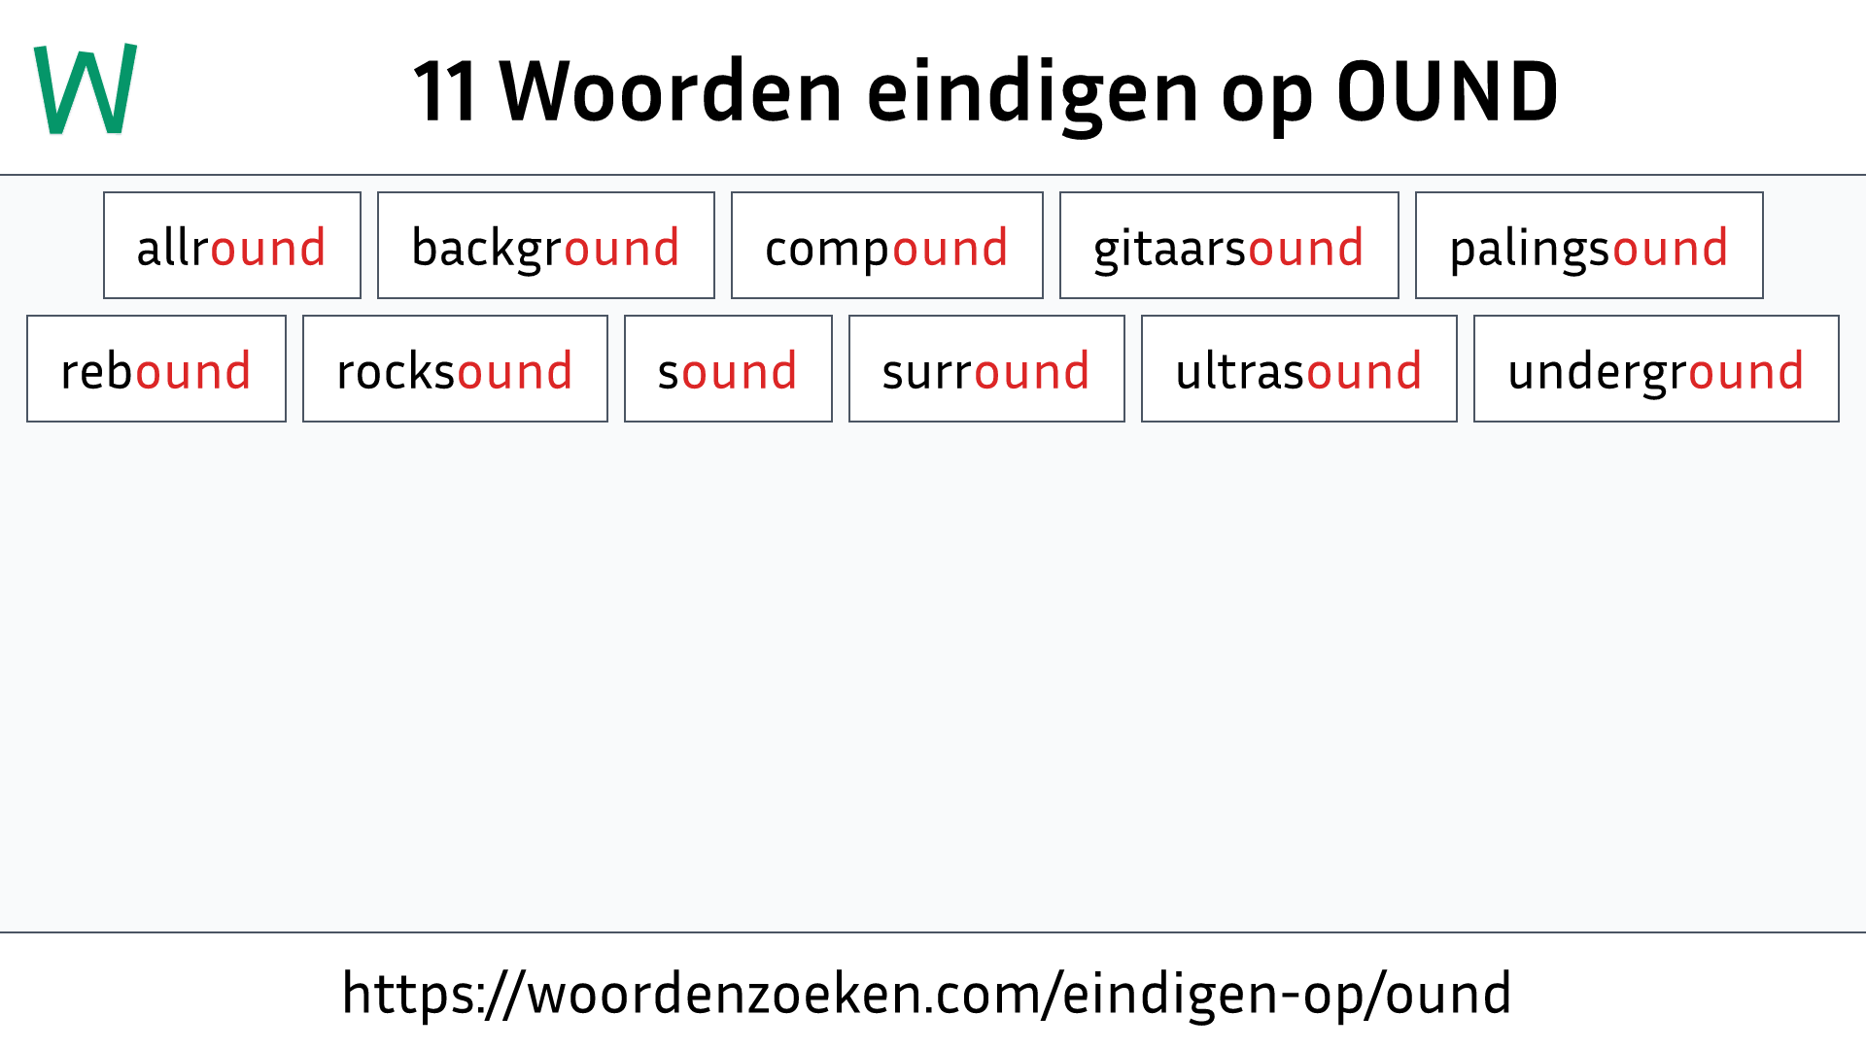Click the word 'rocksound' in the list
The image size is (1866, 1049).
(454, 369)
